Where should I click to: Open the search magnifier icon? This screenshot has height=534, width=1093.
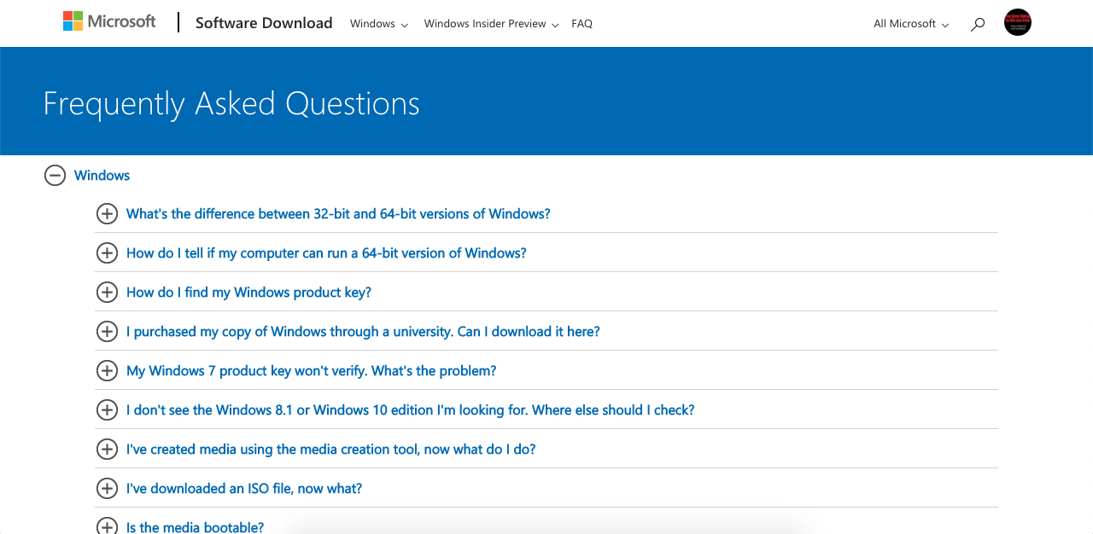tap(978, 24)
